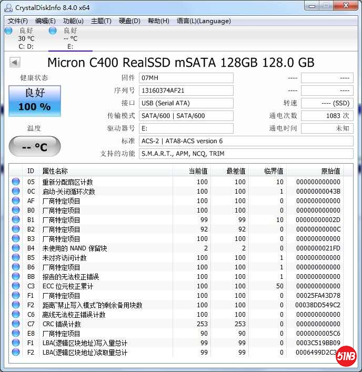Click the ID column header
Screen dimensions: 362x372
(x=31, y=171)
